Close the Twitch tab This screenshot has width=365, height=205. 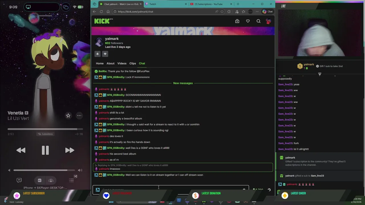click(x=186, y=4)
